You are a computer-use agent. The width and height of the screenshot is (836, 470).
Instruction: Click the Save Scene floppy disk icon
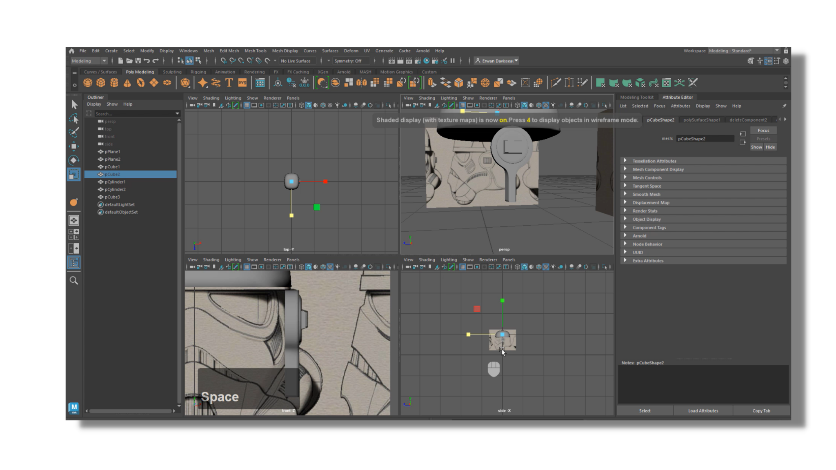pos(138,61)
